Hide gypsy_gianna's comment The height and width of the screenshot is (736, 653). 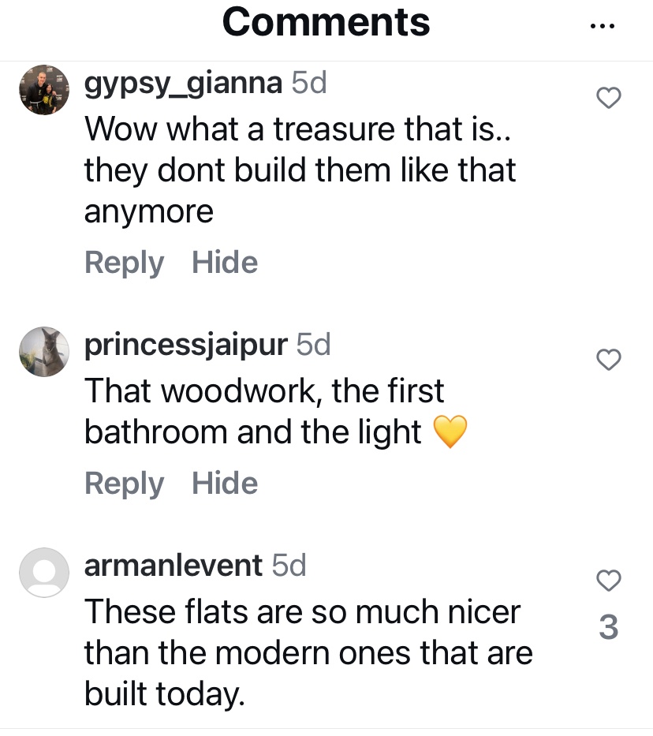point(225,263)
